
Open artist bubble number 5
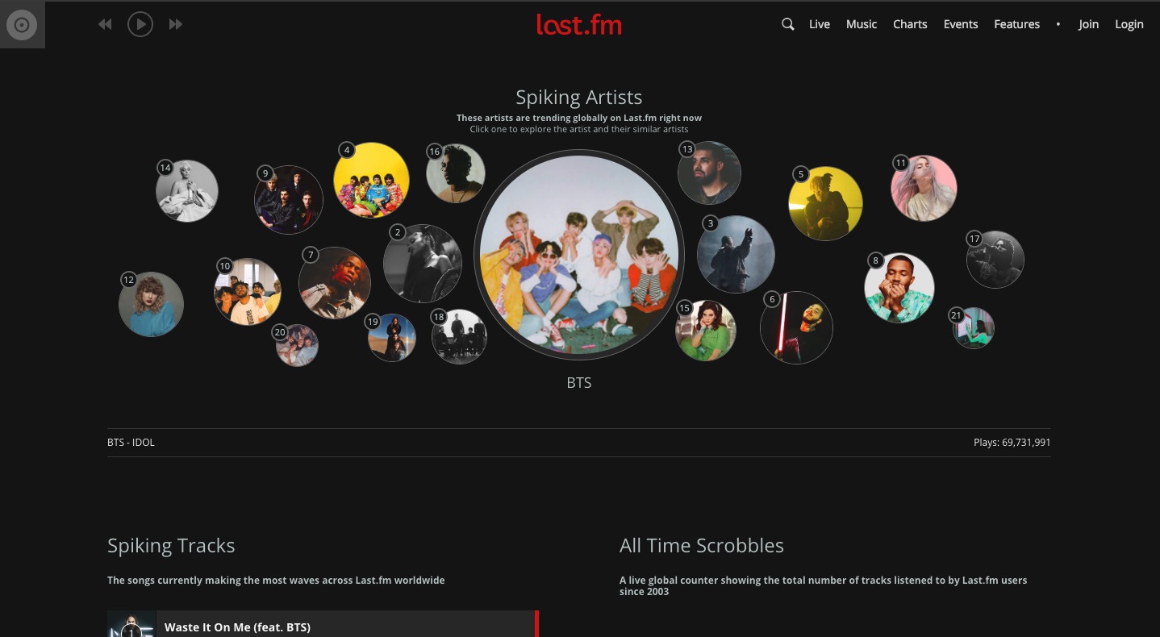pyautogui.click(x=825, y=203)
